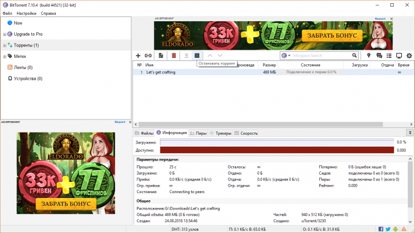Click the chat bubbles icon in toolbar
Image resolution: width=415 pixels, height=233 pixels.
[x=379, y=56]
